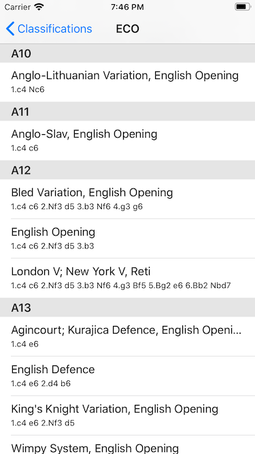The height and width of the screenshot is (454, 255).
Task: Open London V; New York V, Reti
Action: [x=128, y=278]
